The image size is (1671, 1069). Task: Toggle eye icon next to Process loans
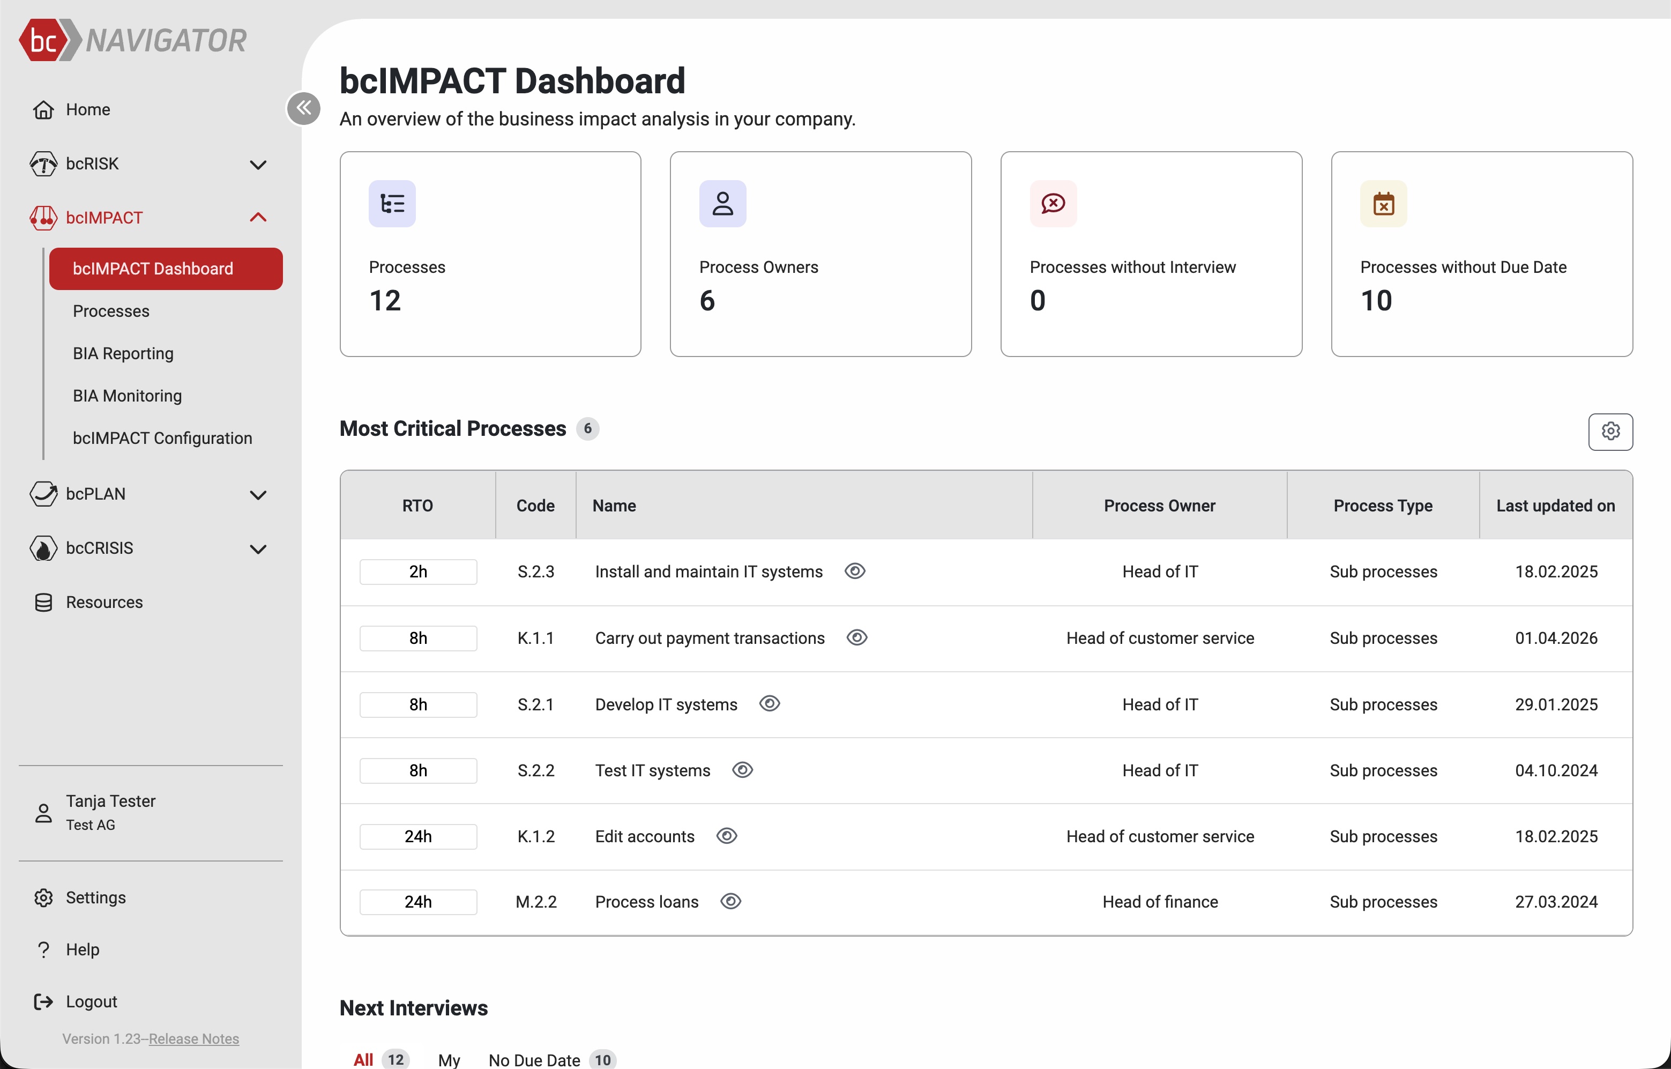pyautogui.click(x=730, y=901)
